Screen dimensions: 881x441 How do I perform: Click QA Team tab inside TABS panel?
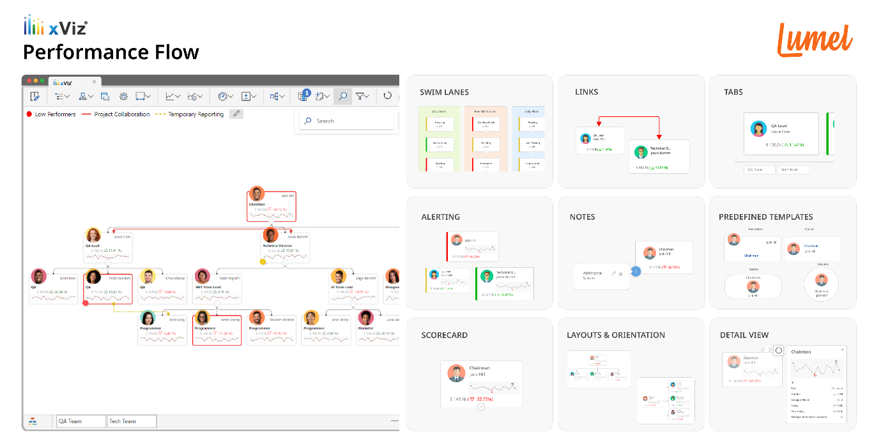point(760,170)
